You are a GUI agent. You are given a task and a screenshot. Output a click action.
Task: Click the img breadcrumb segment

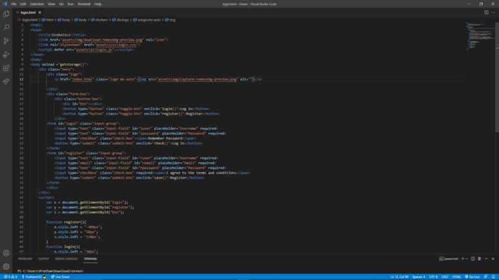(x=170, y=20)
